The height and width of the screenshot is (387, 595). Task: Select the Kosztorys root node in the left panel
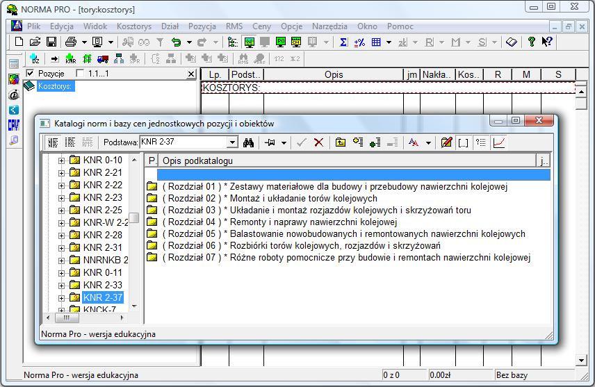coord(56,86)
